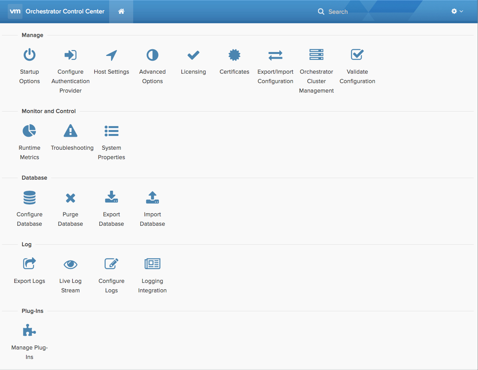
Task: Open the Export Database download icon
Action: coord(112,197)
